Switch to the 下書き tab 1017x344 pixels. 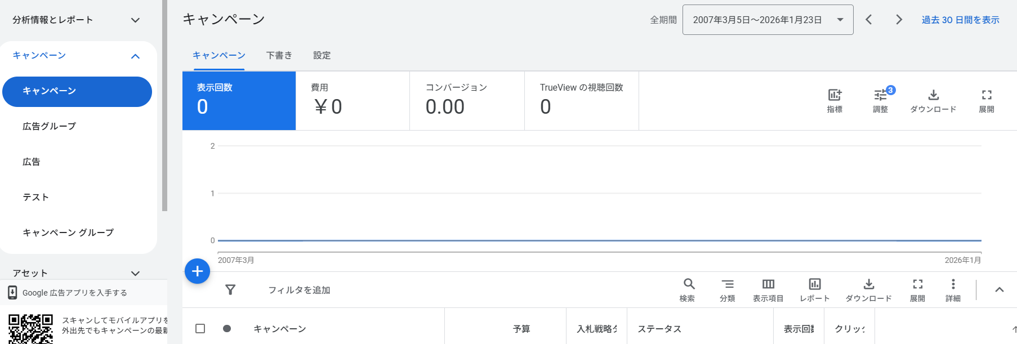[x=279, y=55]
